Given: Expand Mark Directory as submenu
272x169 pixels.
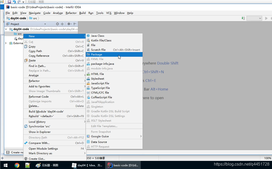Looking at the screenshot, I should click(x=55, y=153).
